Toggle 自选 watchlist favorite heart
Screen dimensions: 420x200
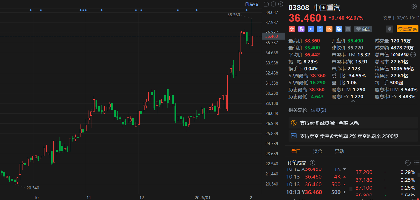(x=363, y=29)
